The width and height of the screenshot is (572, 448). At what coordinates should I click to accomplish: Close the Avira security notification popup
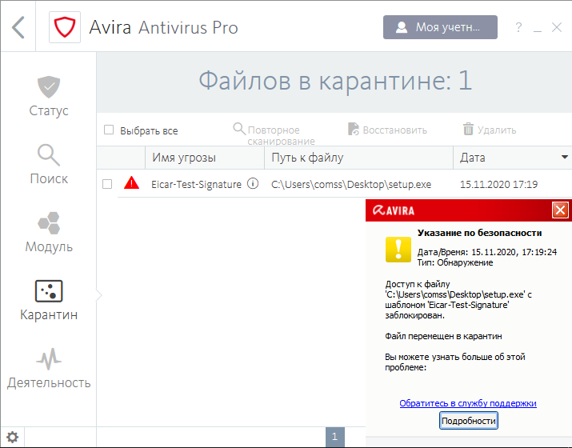point(560,210)
